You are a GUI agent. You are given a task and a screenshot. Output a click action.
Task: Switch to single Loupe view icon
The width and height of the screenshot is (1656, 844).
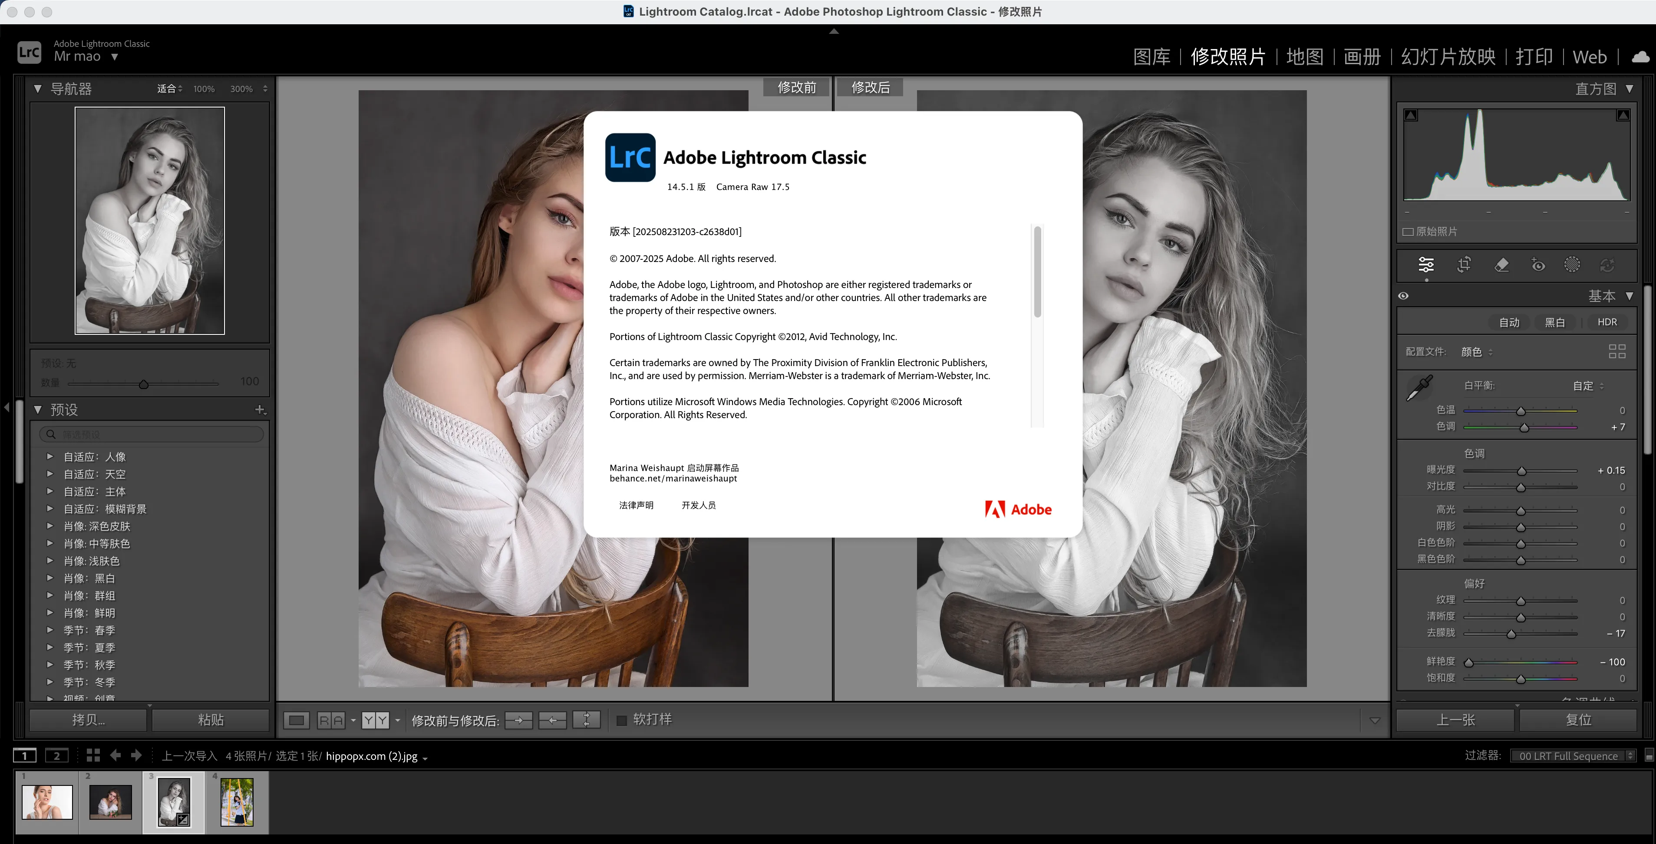[x=297, y=720]
